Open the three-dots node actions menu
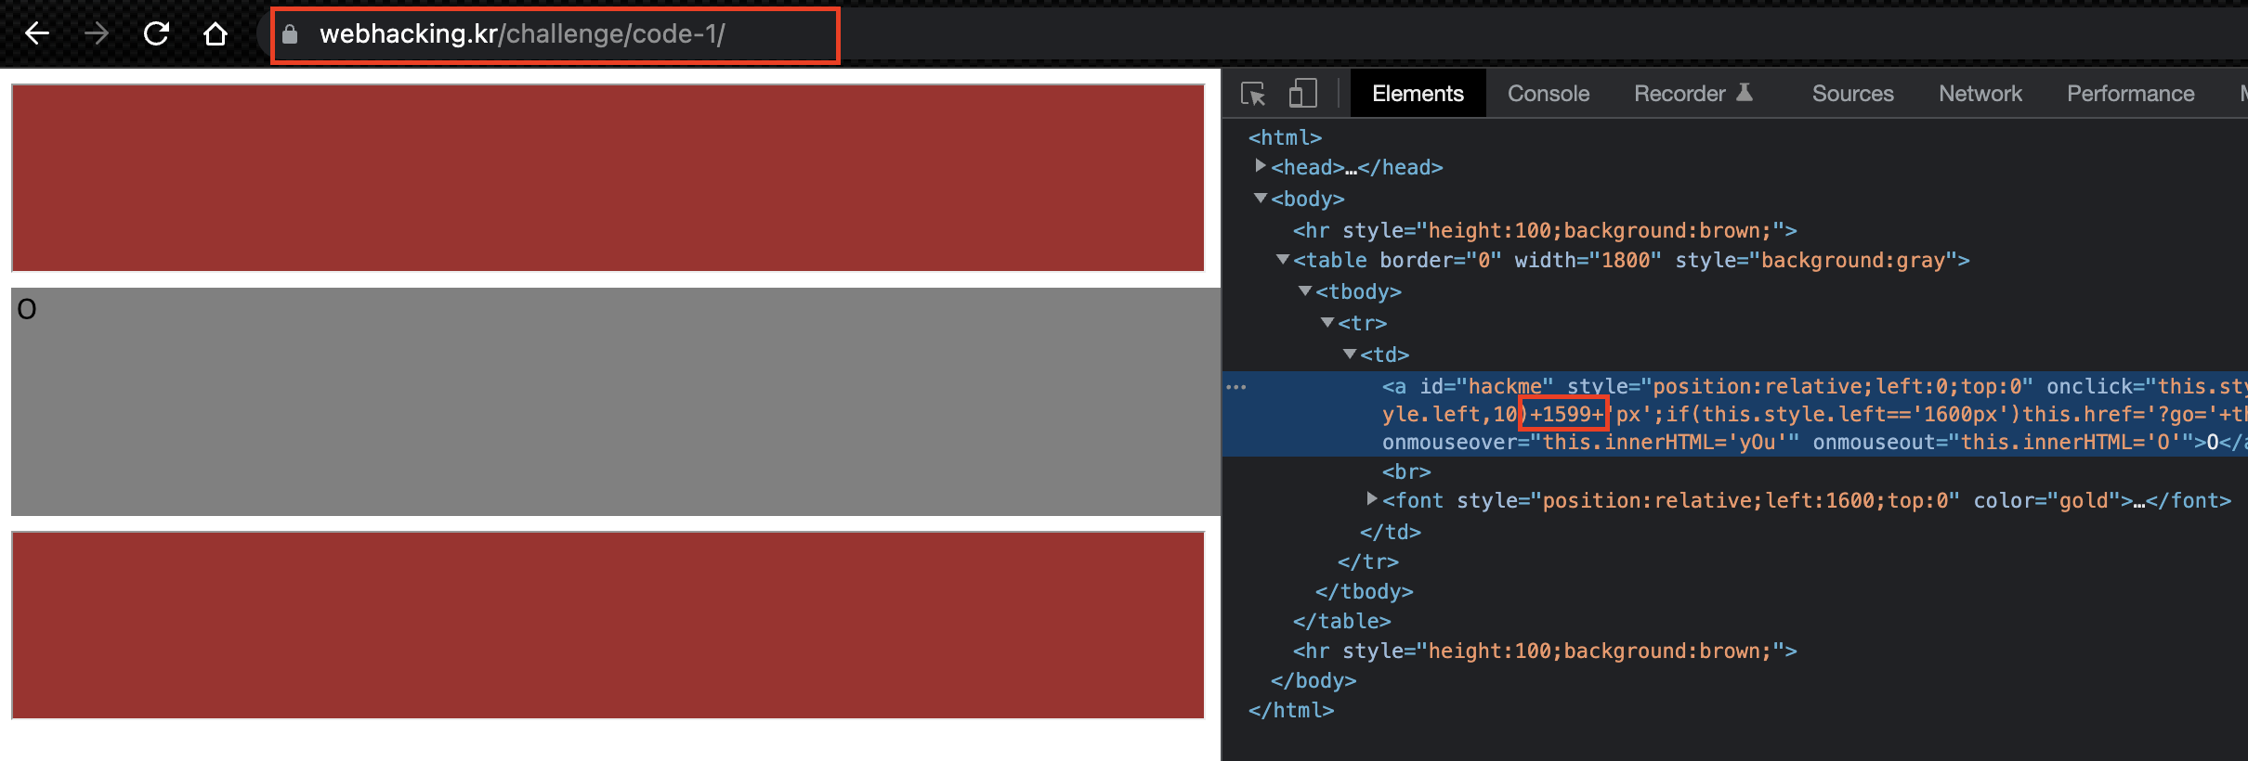Viewport: 2248px width, 761px height. click(1236, 387)
